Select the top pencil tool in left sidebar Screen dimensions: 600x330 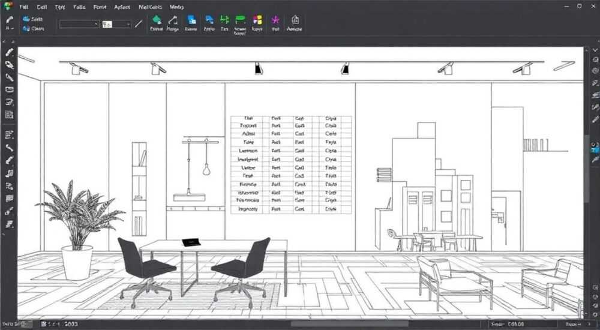[9, 53]
